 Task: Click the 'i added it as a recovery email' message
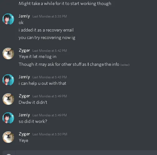[x=46, y=30]
